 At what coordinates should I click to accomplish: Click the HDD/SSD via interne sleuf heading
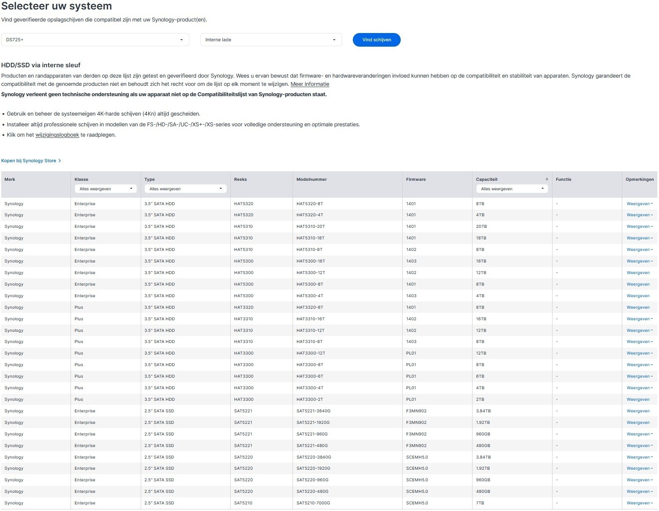pyautogui.click(x=41, y=65)
